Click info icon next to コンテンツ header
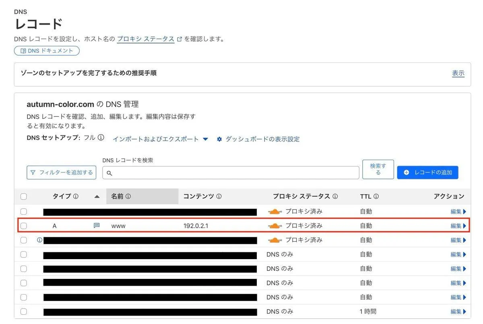The image size is (483, 324). pos(219,197)
